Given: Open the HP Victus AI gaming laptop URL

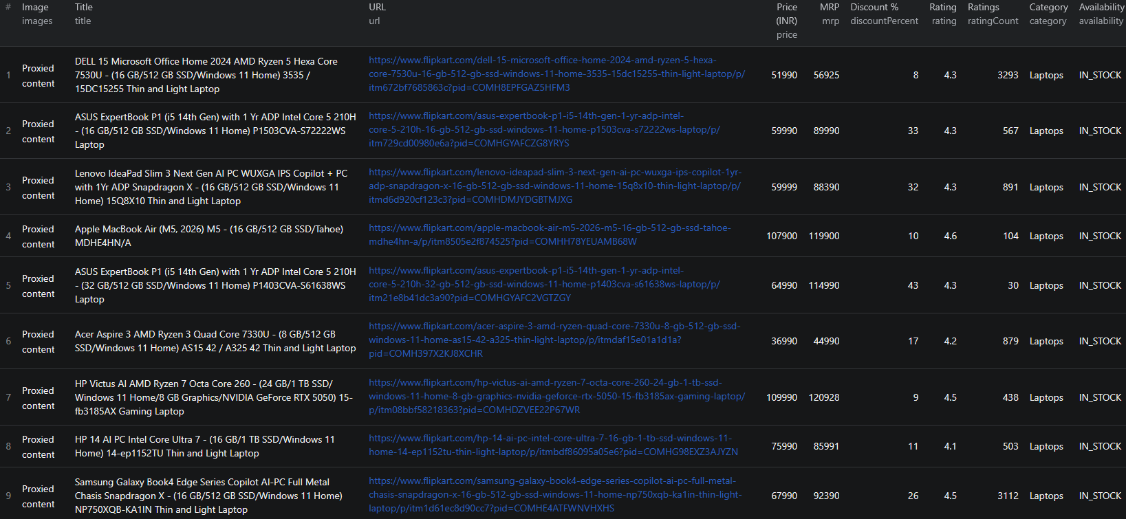Looking at the screenshot, I should (556, 397).
